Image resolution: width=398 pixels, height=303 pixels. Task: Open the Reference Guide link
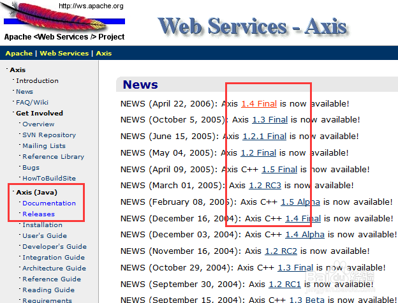(x=52, y=279)
